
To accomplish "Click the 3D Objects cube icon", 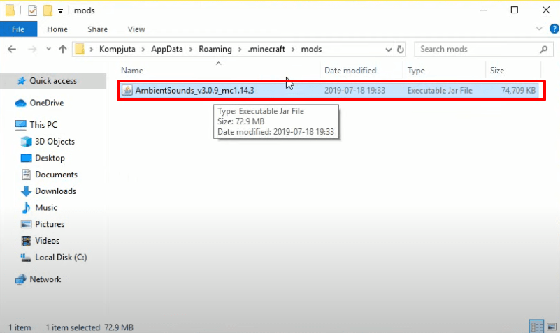I will coord(26,142).
